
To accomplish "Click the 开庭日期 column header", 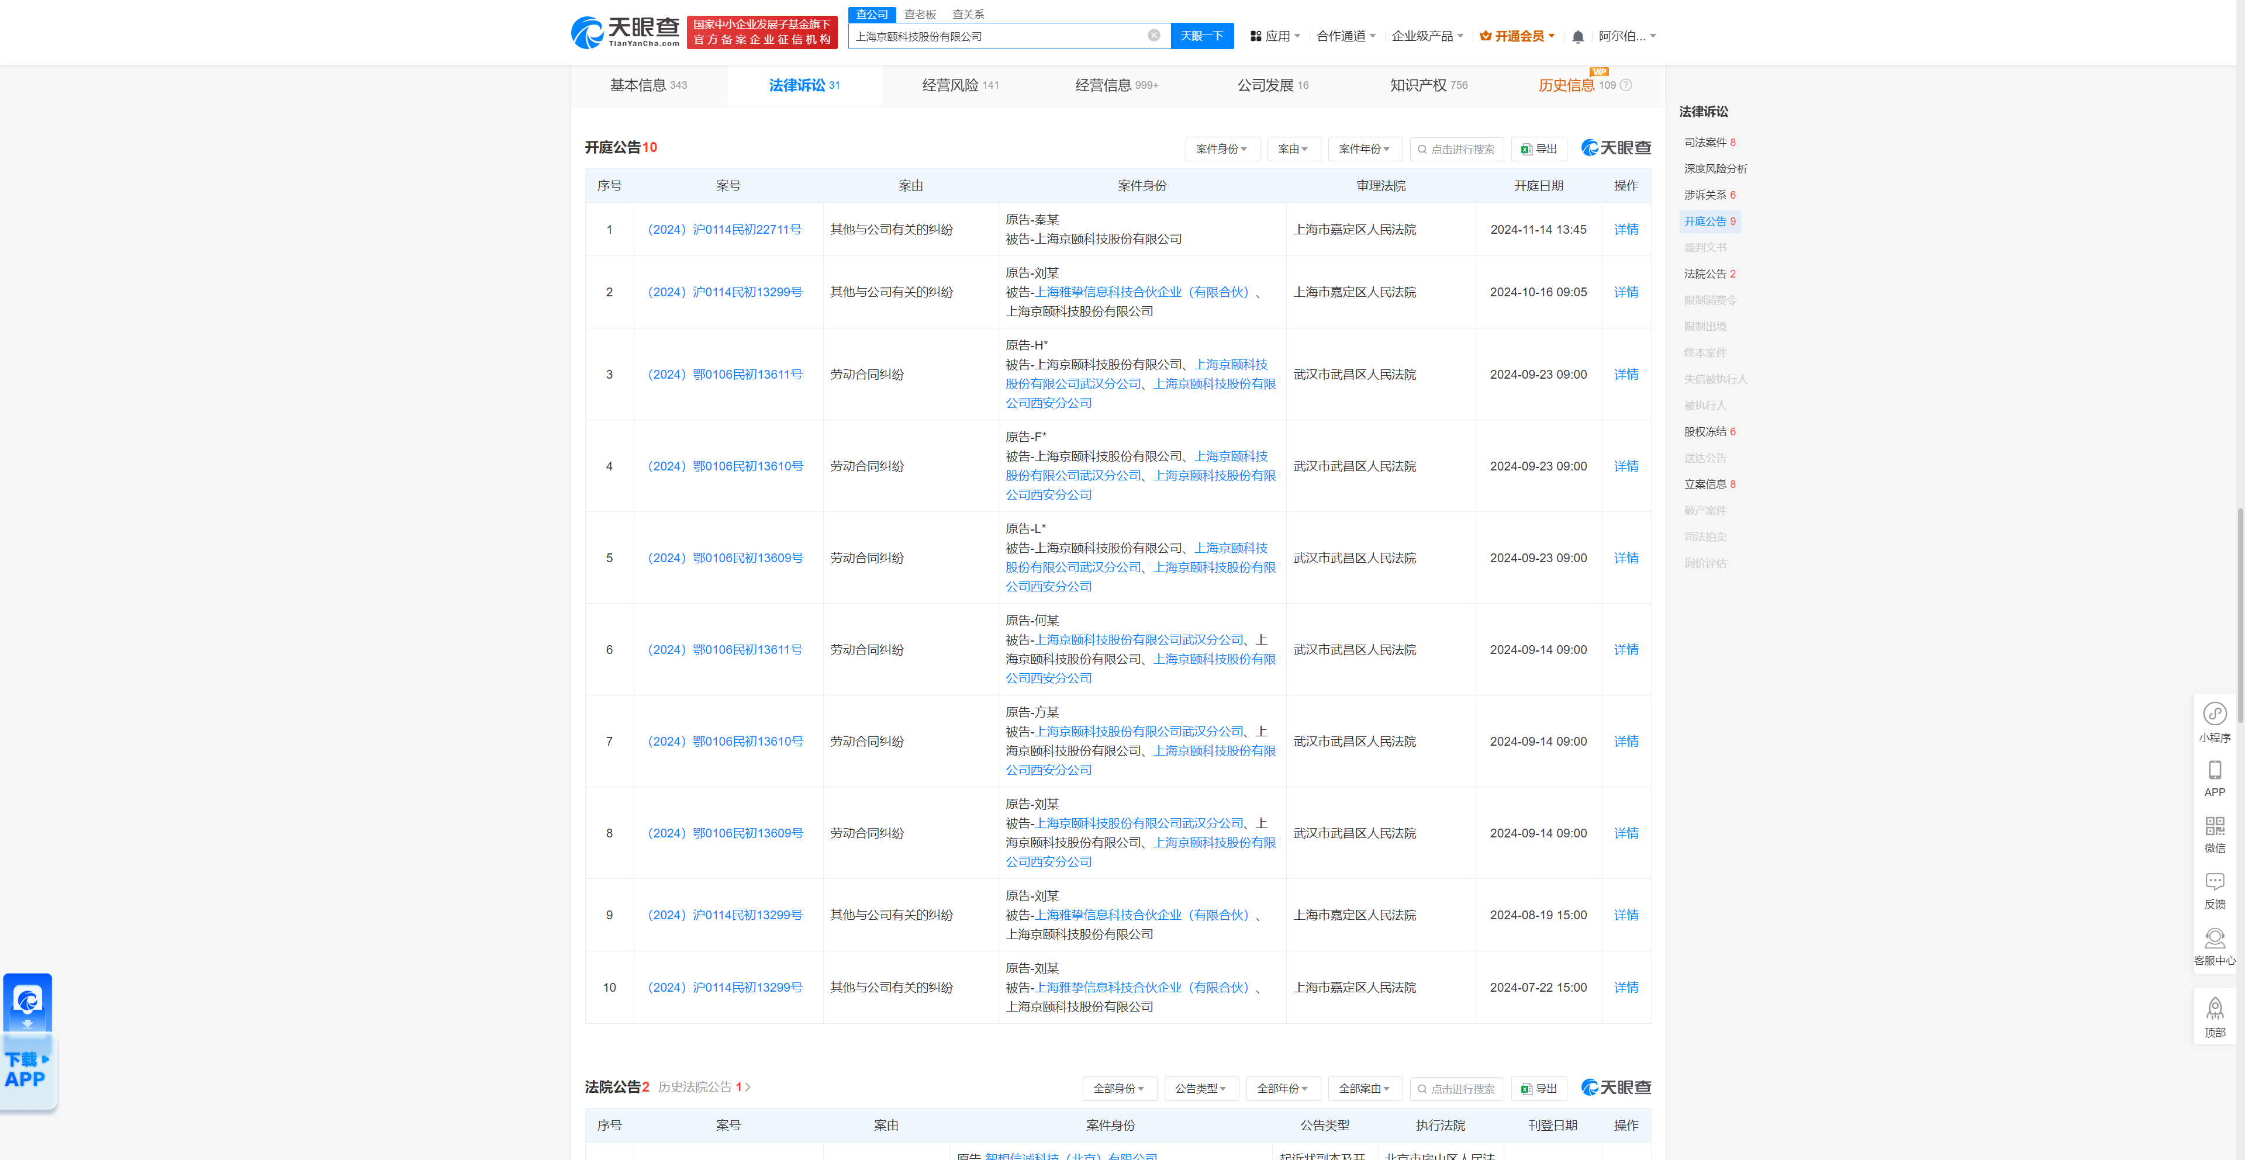I will [x=1538, y=185].
